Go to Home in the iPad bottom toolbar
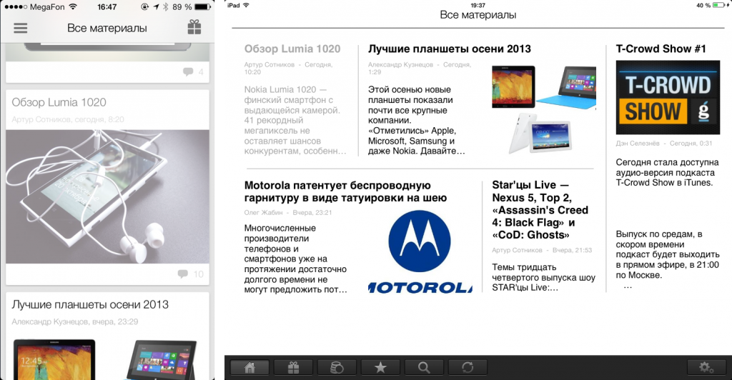732x380 pixels. [249, 367]
